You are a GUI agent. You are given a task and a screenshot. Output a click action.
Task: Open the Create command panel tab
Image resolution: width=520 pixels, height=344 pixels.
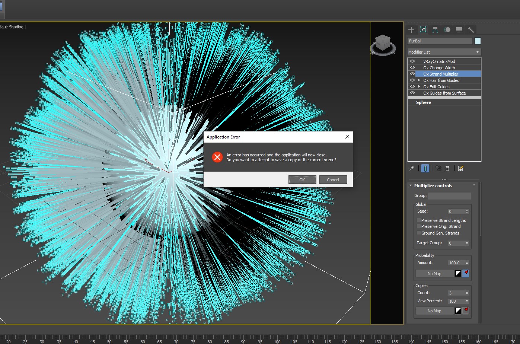point(411,30)
